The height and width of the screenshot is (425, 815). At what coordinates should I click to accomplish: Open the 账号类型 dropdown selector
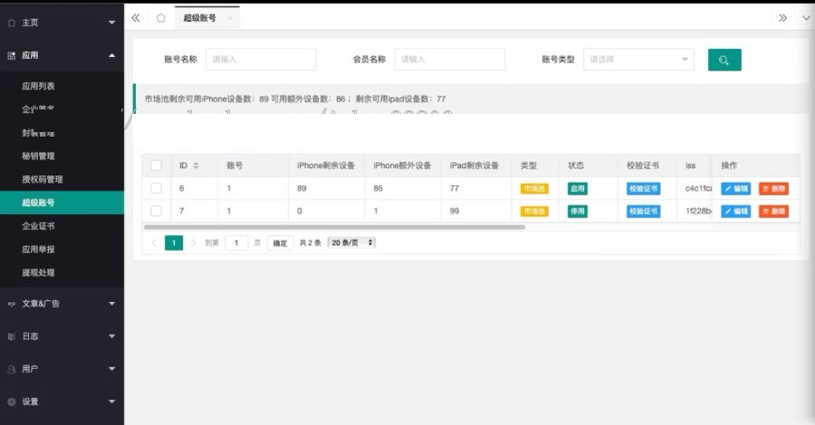pos(638,59)
